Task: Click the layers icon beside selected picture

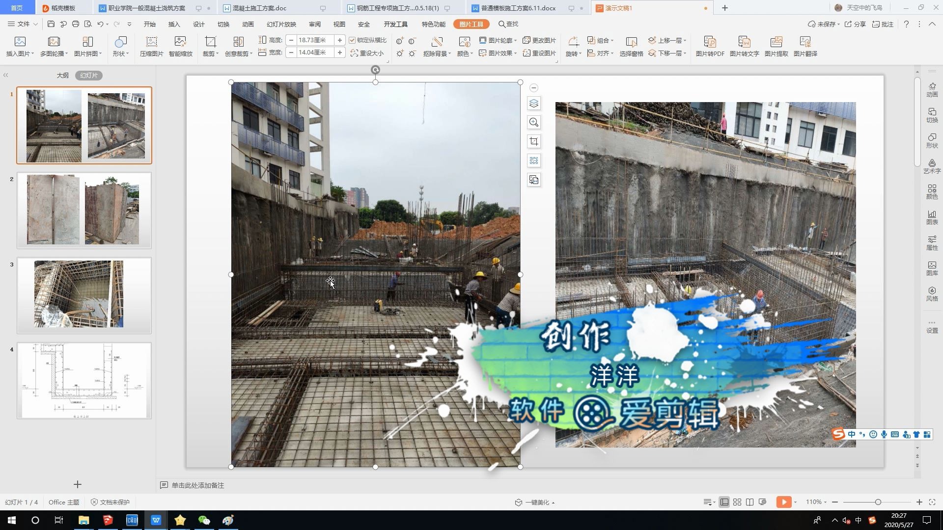Action: click(x=534, y=104)
